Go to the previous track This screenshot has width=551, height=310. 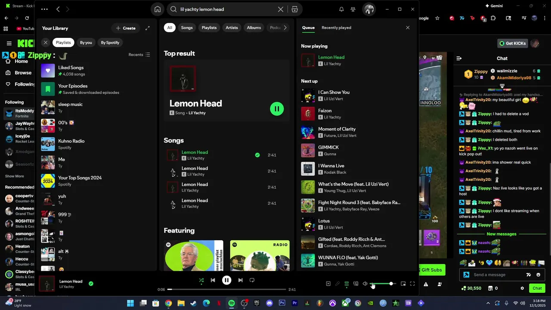coord(213,280)
